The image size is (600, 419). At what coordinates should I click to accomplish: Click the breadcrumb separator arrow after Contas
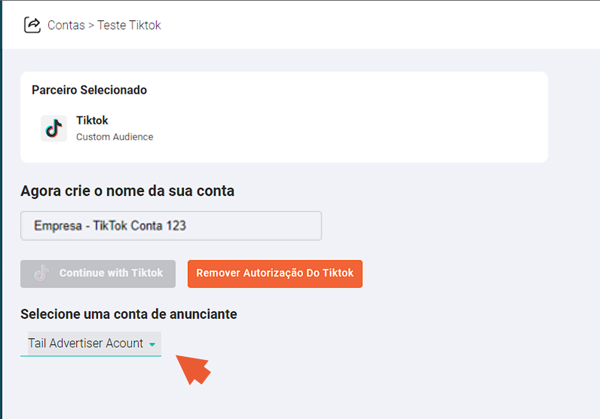pyautogui.click(x=91, y=26)
